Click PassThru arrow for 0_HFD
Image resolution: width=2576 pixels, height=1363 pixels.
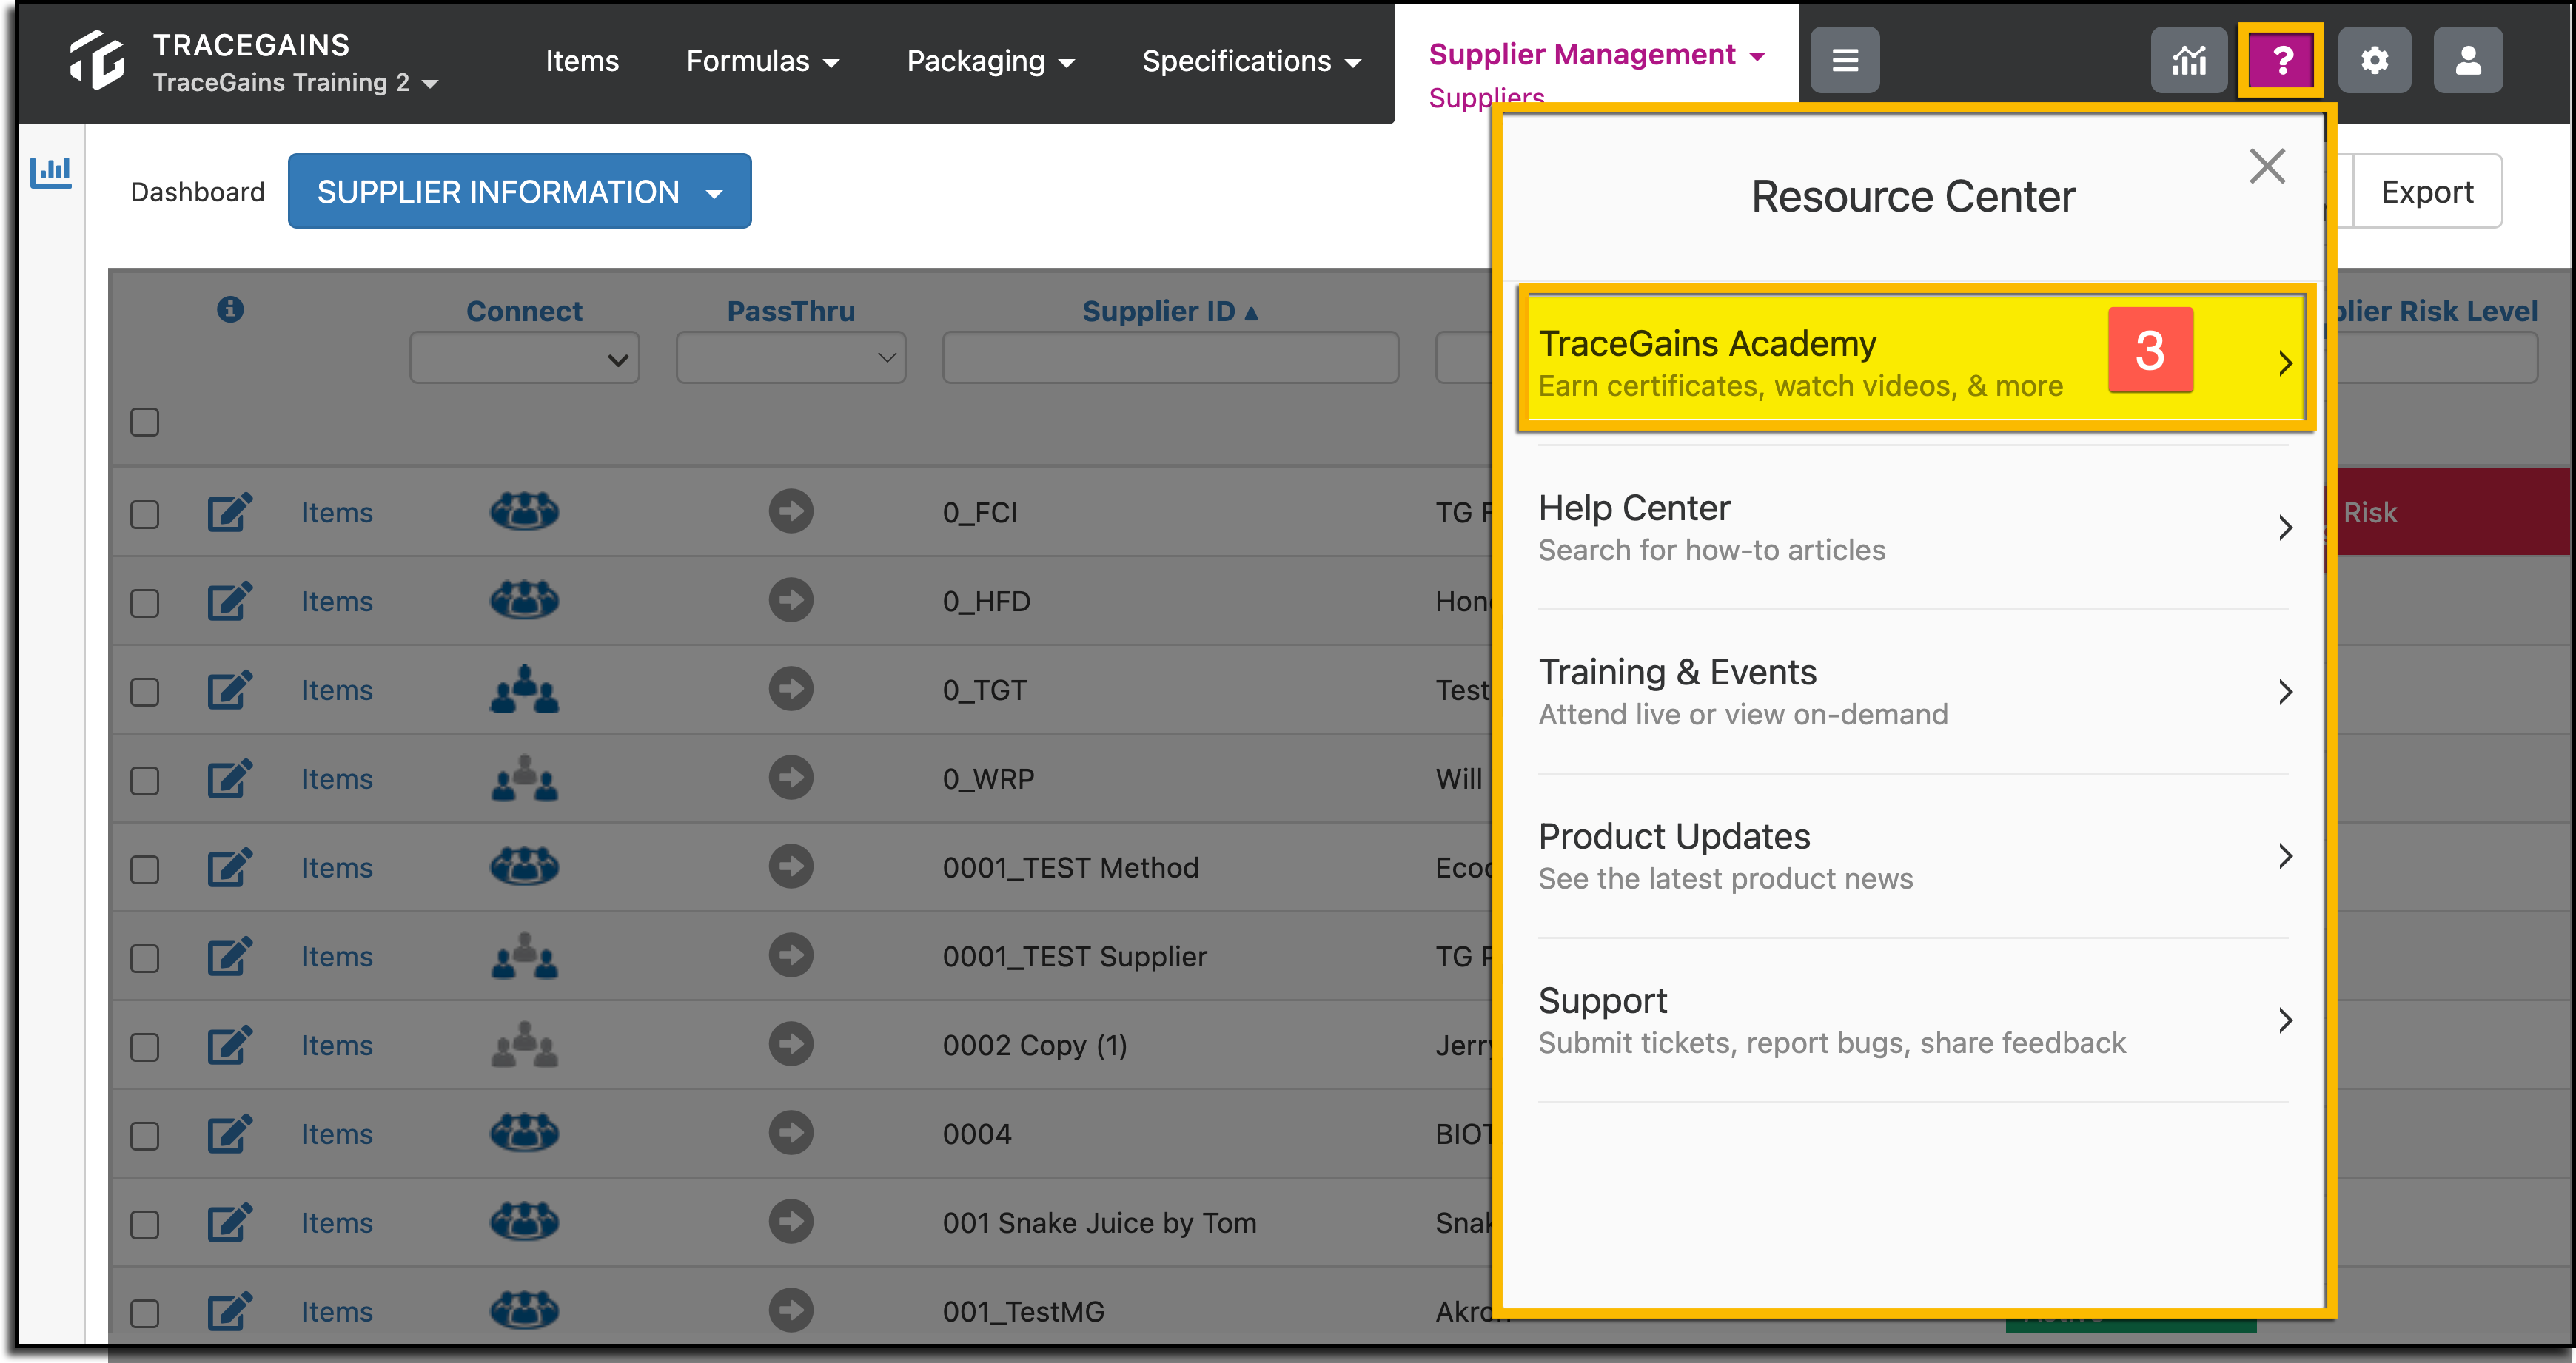[x=790, y=599]
